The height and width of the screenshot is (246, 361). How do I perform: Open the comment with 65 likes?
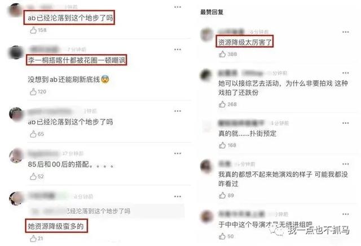(71, 122)
